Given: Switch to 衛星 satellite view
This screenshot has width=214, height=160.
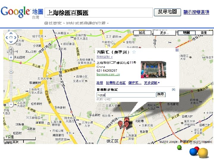Looking at the screenshot, I should (204, 33).
